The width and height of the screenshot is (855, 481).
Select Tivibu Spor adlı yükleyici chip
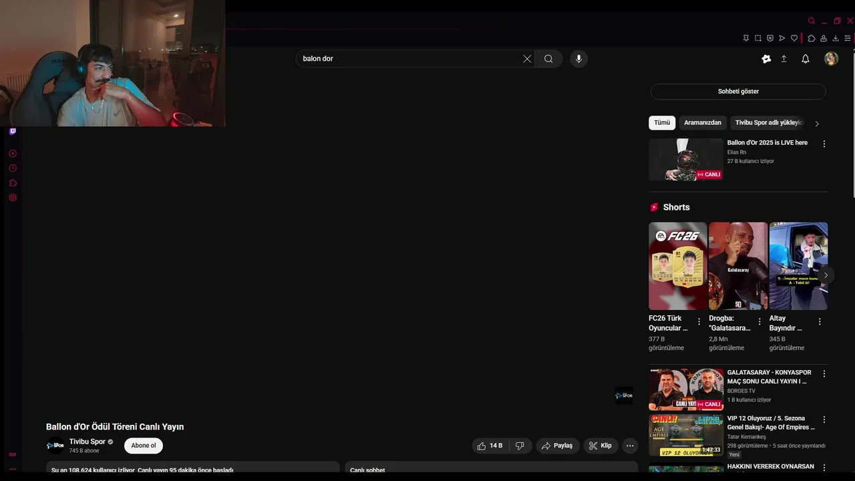point(767,123)
